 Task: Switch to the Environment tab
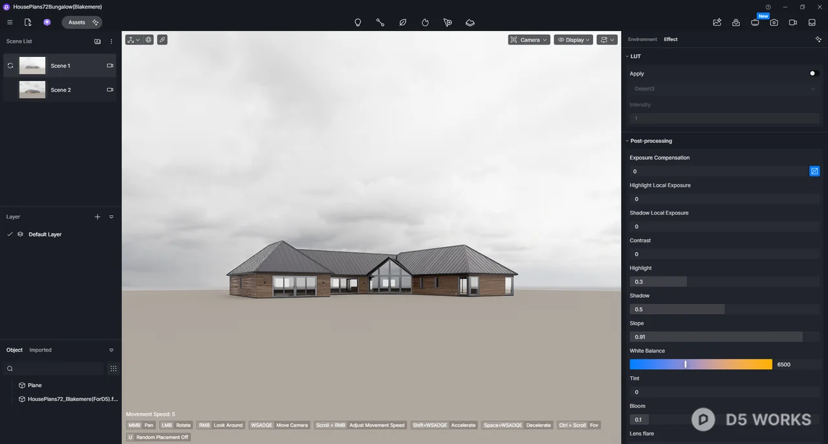[x=642, y=39]
